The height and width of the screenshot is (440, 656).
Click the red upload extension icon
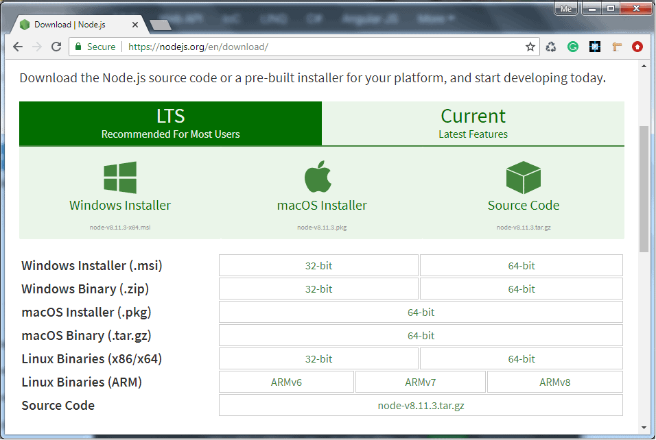coord(637,47)
